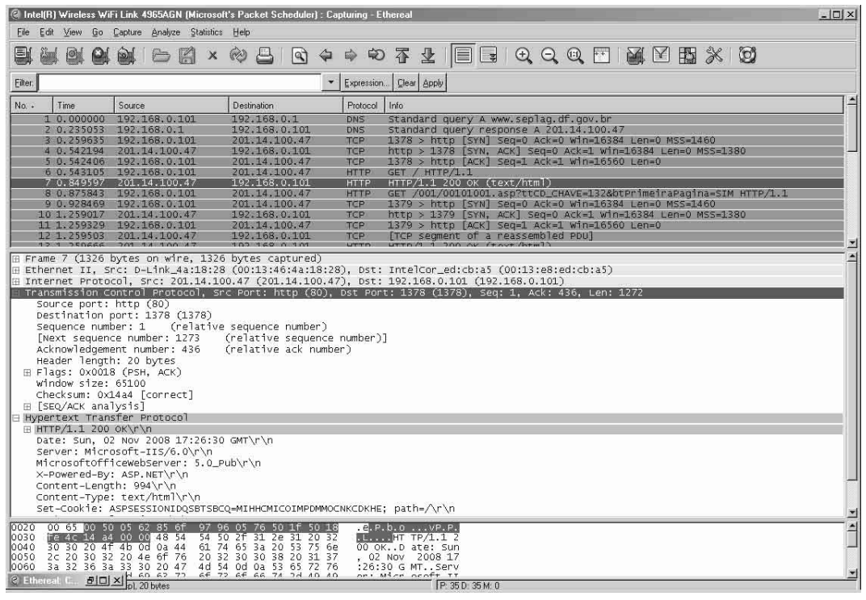Image resolution: width=866 pixels, height=600 pixels.
Task: Print the packets
Action: click(x=264, y=55)
